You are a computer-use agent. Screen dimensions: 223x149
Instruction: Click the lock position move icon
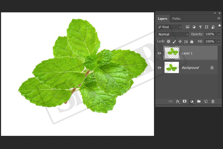[x=180, y=42]
